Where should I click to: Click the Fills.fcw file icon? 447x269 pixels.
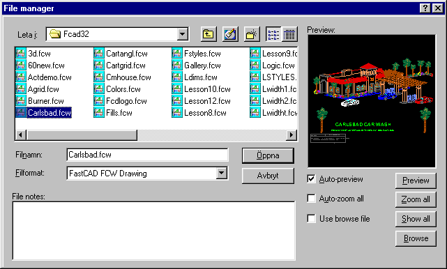pos(99,113)
